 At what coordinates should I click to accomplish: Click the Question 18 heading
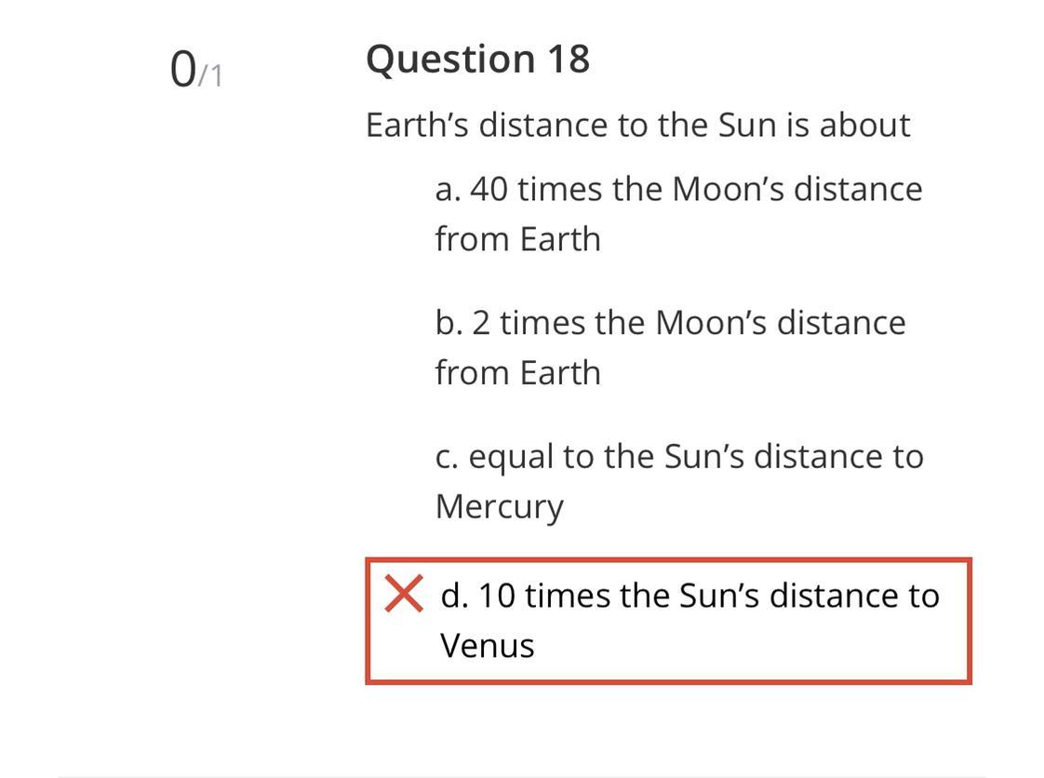point(477,60)
